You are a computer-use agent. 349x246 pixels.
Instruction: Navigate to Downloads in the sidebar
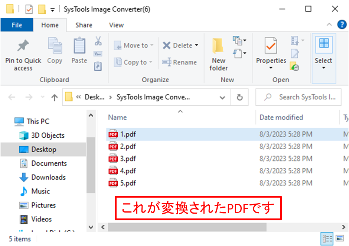(x=48, y=177)
